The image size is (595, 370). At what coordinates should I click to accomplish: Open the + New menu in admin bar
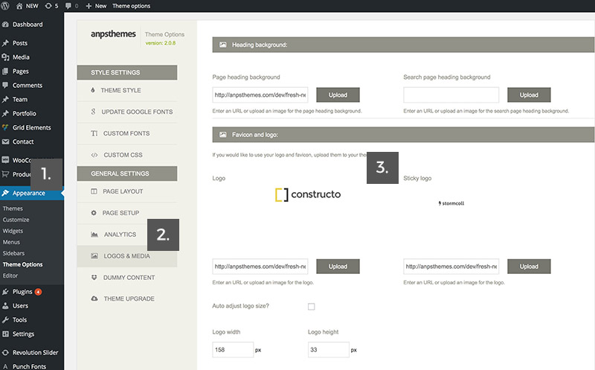96,6
